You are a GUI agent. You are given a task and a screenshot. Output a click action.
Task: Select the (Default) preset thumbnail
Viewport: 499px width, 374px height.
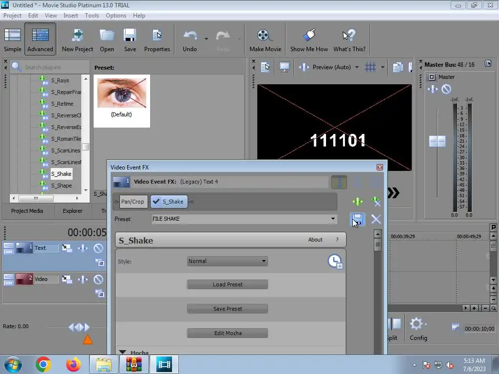pyautogui.click(x=121, y=101)
